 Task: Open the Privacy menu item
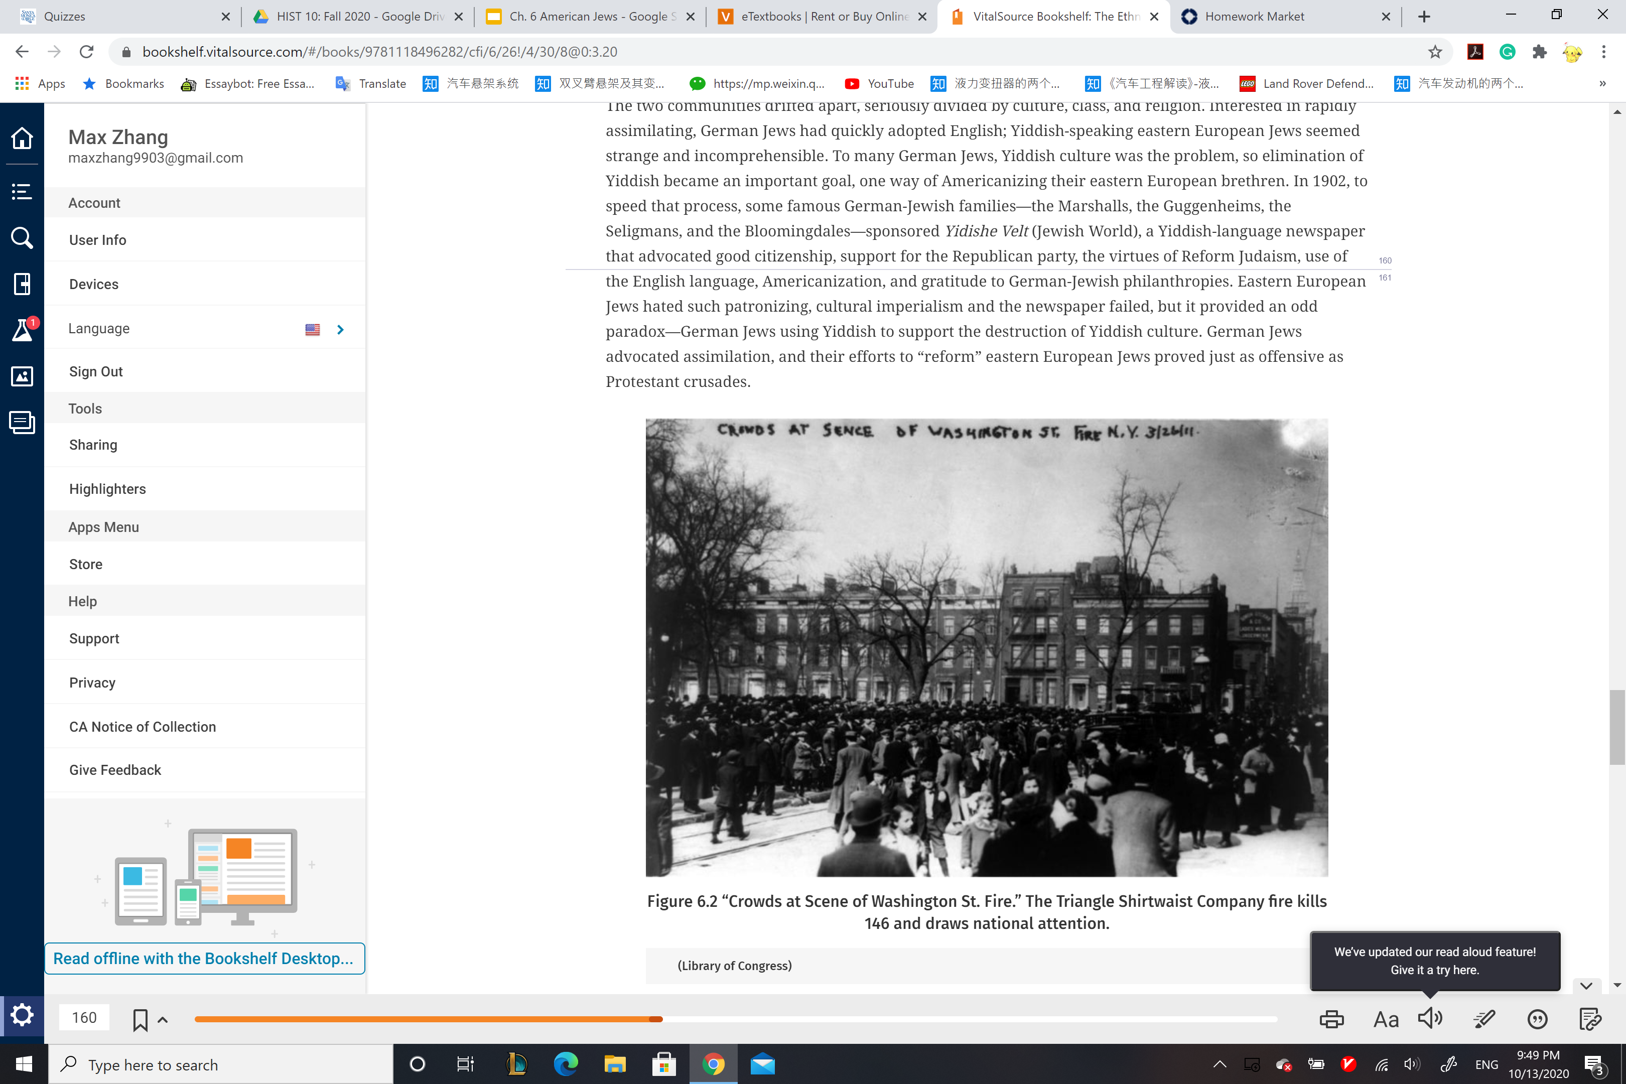coord(205,683)
